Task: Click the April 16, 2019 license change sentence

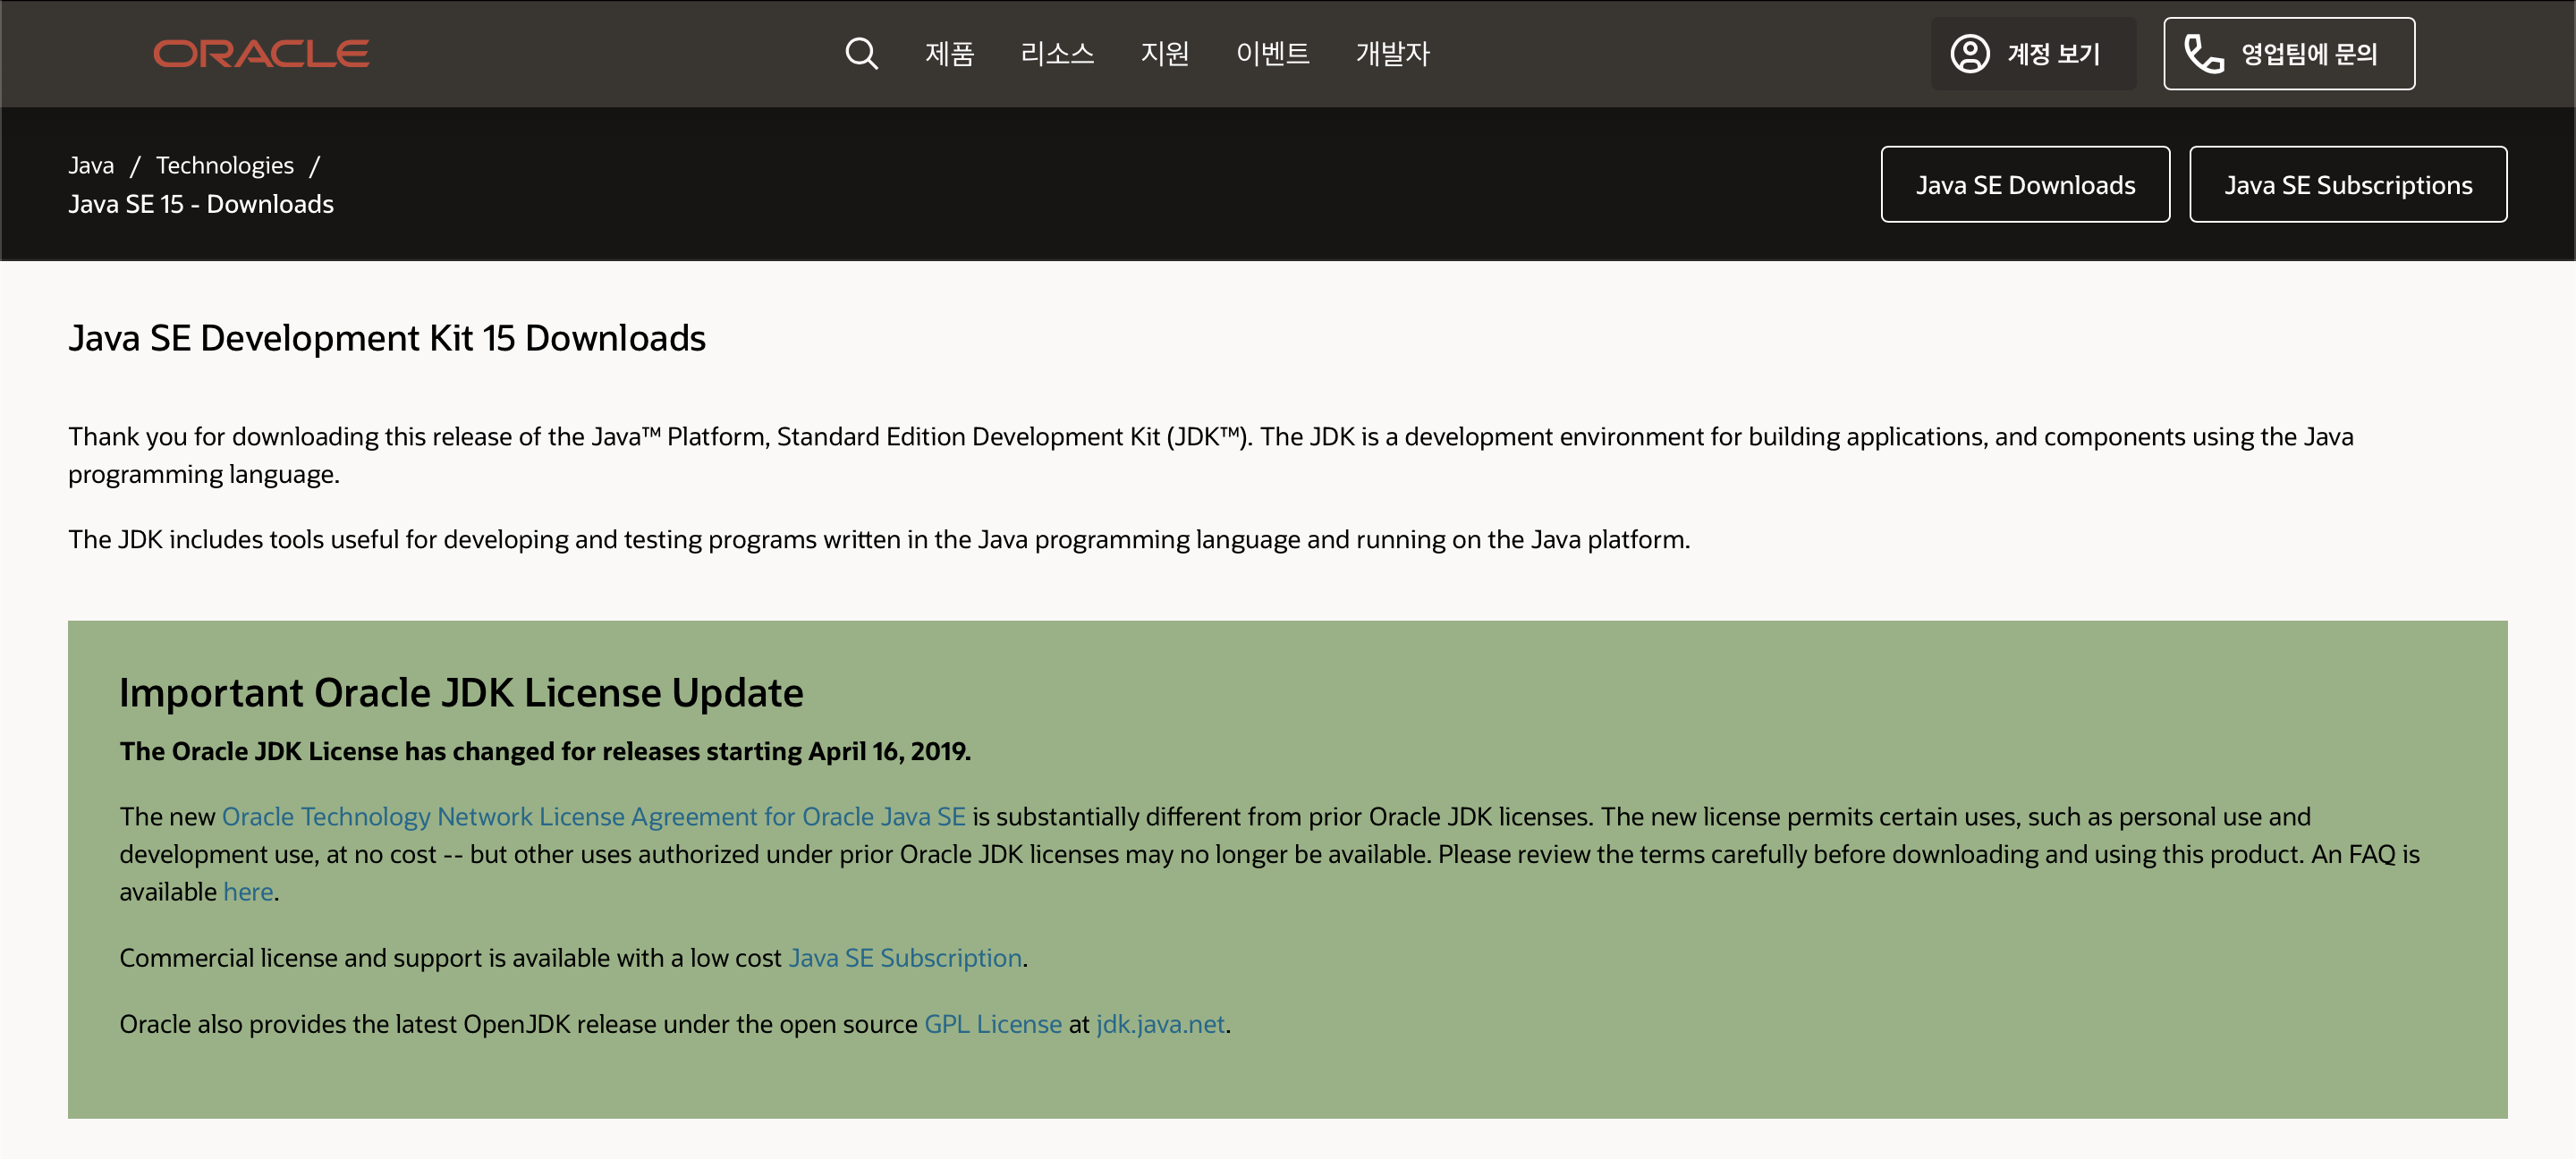Action: [x=545, y=751]
